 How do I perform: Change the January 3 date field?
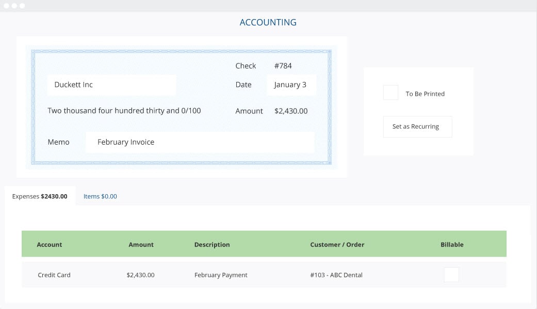point(291,85)
